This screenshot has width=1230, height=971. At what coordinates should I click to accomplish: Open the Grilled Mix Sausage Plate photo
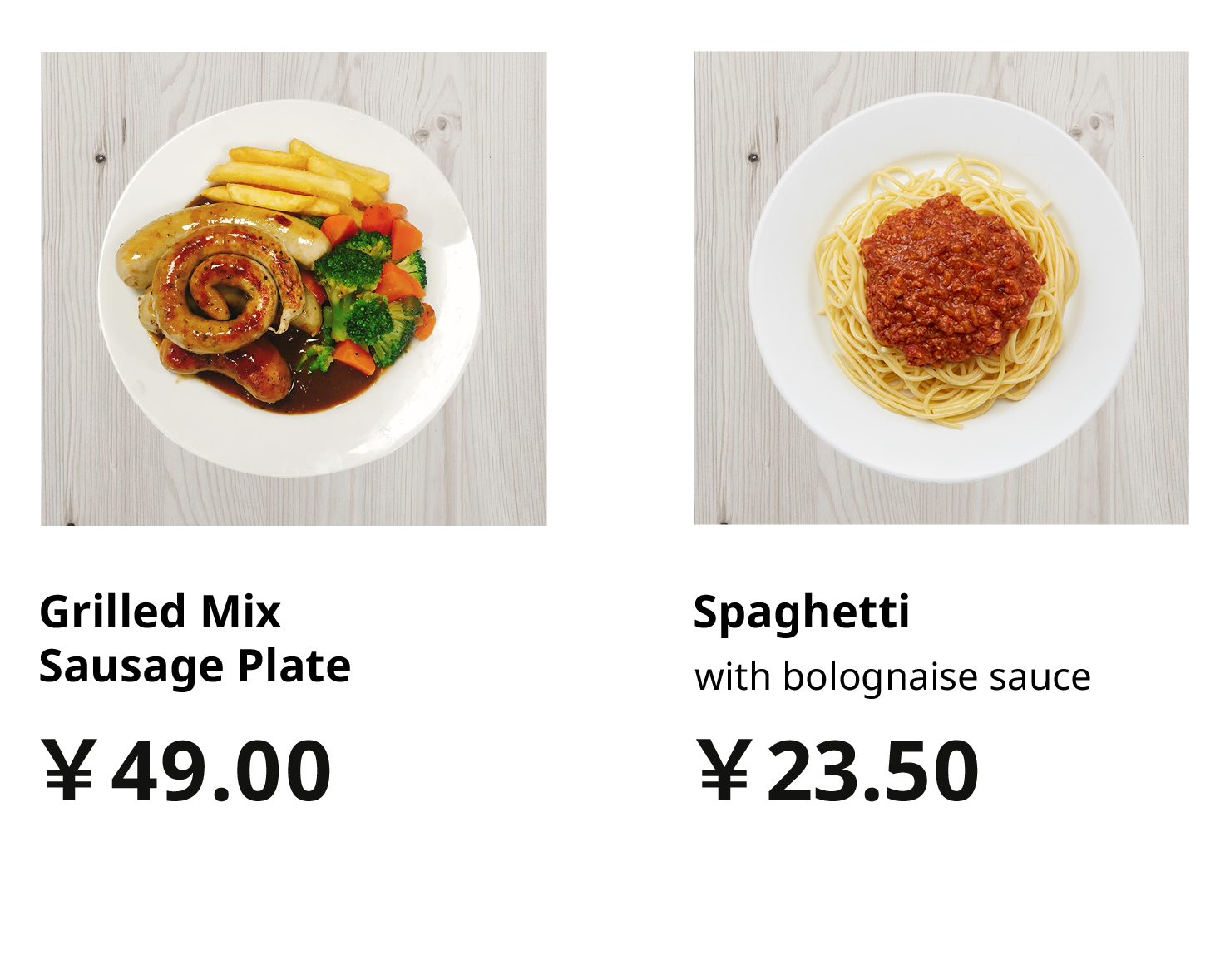click(x=294, y=289)
